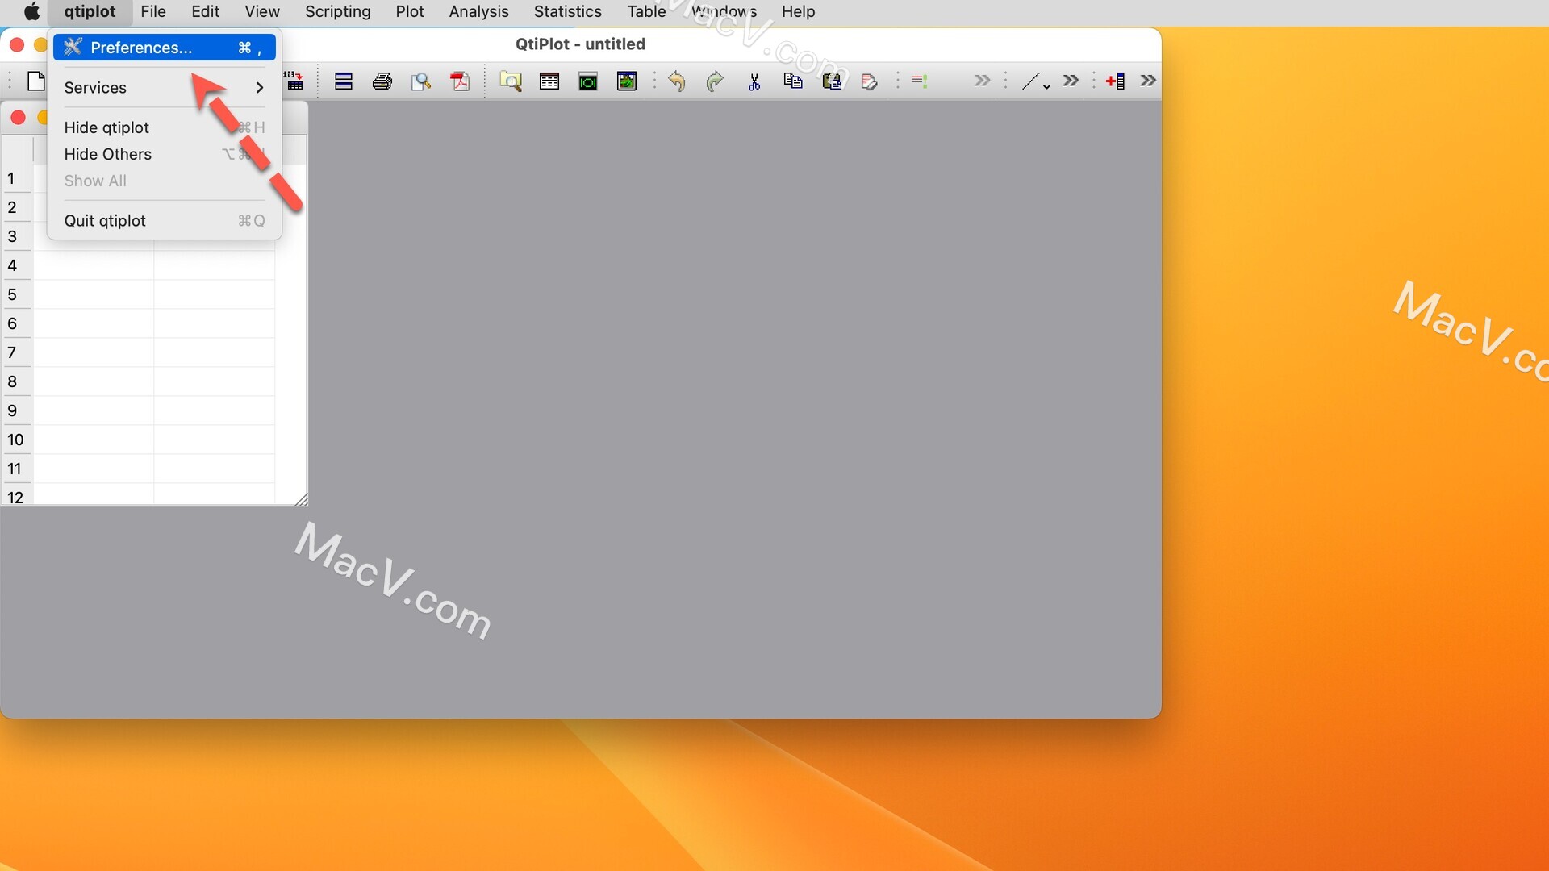The image size is (1549, 871).
Task: Open the Analysis menu
Action: click(478, 12)
